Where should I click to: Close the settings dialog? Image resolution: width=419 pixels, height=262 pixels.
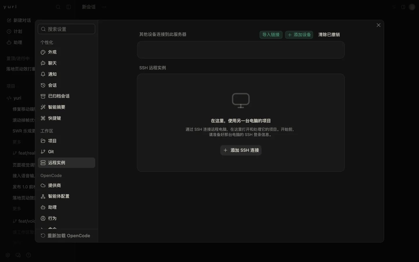[379, 25]
